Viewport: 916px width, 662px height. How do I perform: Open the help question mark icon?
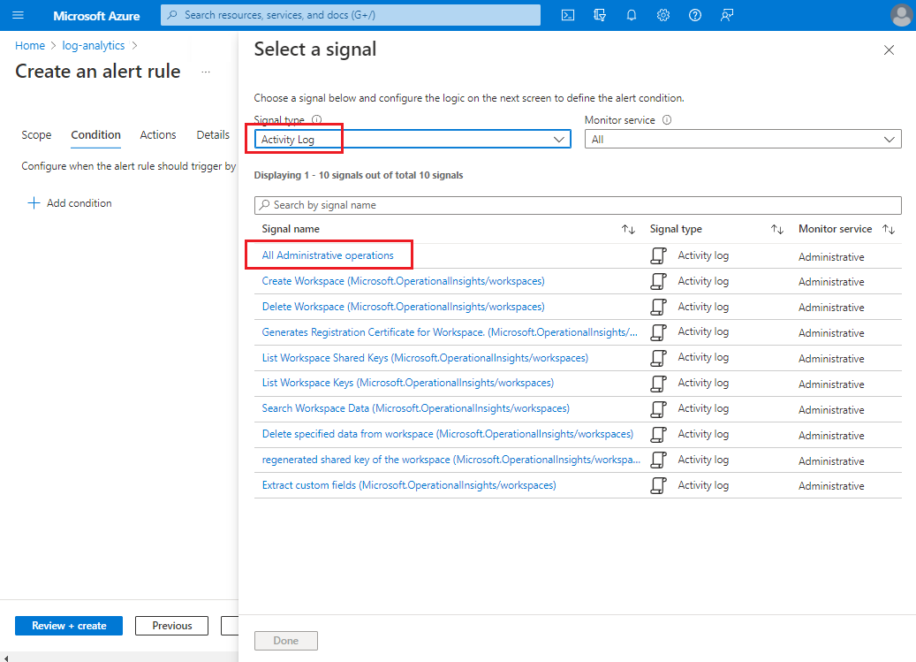694,15
